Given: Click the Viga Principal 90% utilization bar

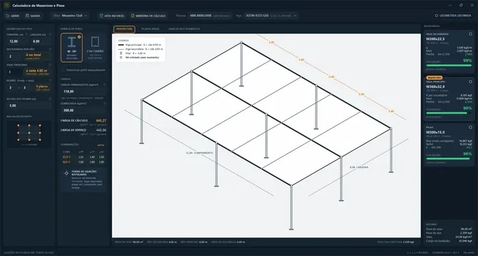Looking at the screenshot, I should pyautogui.click(x=449, y=113).
